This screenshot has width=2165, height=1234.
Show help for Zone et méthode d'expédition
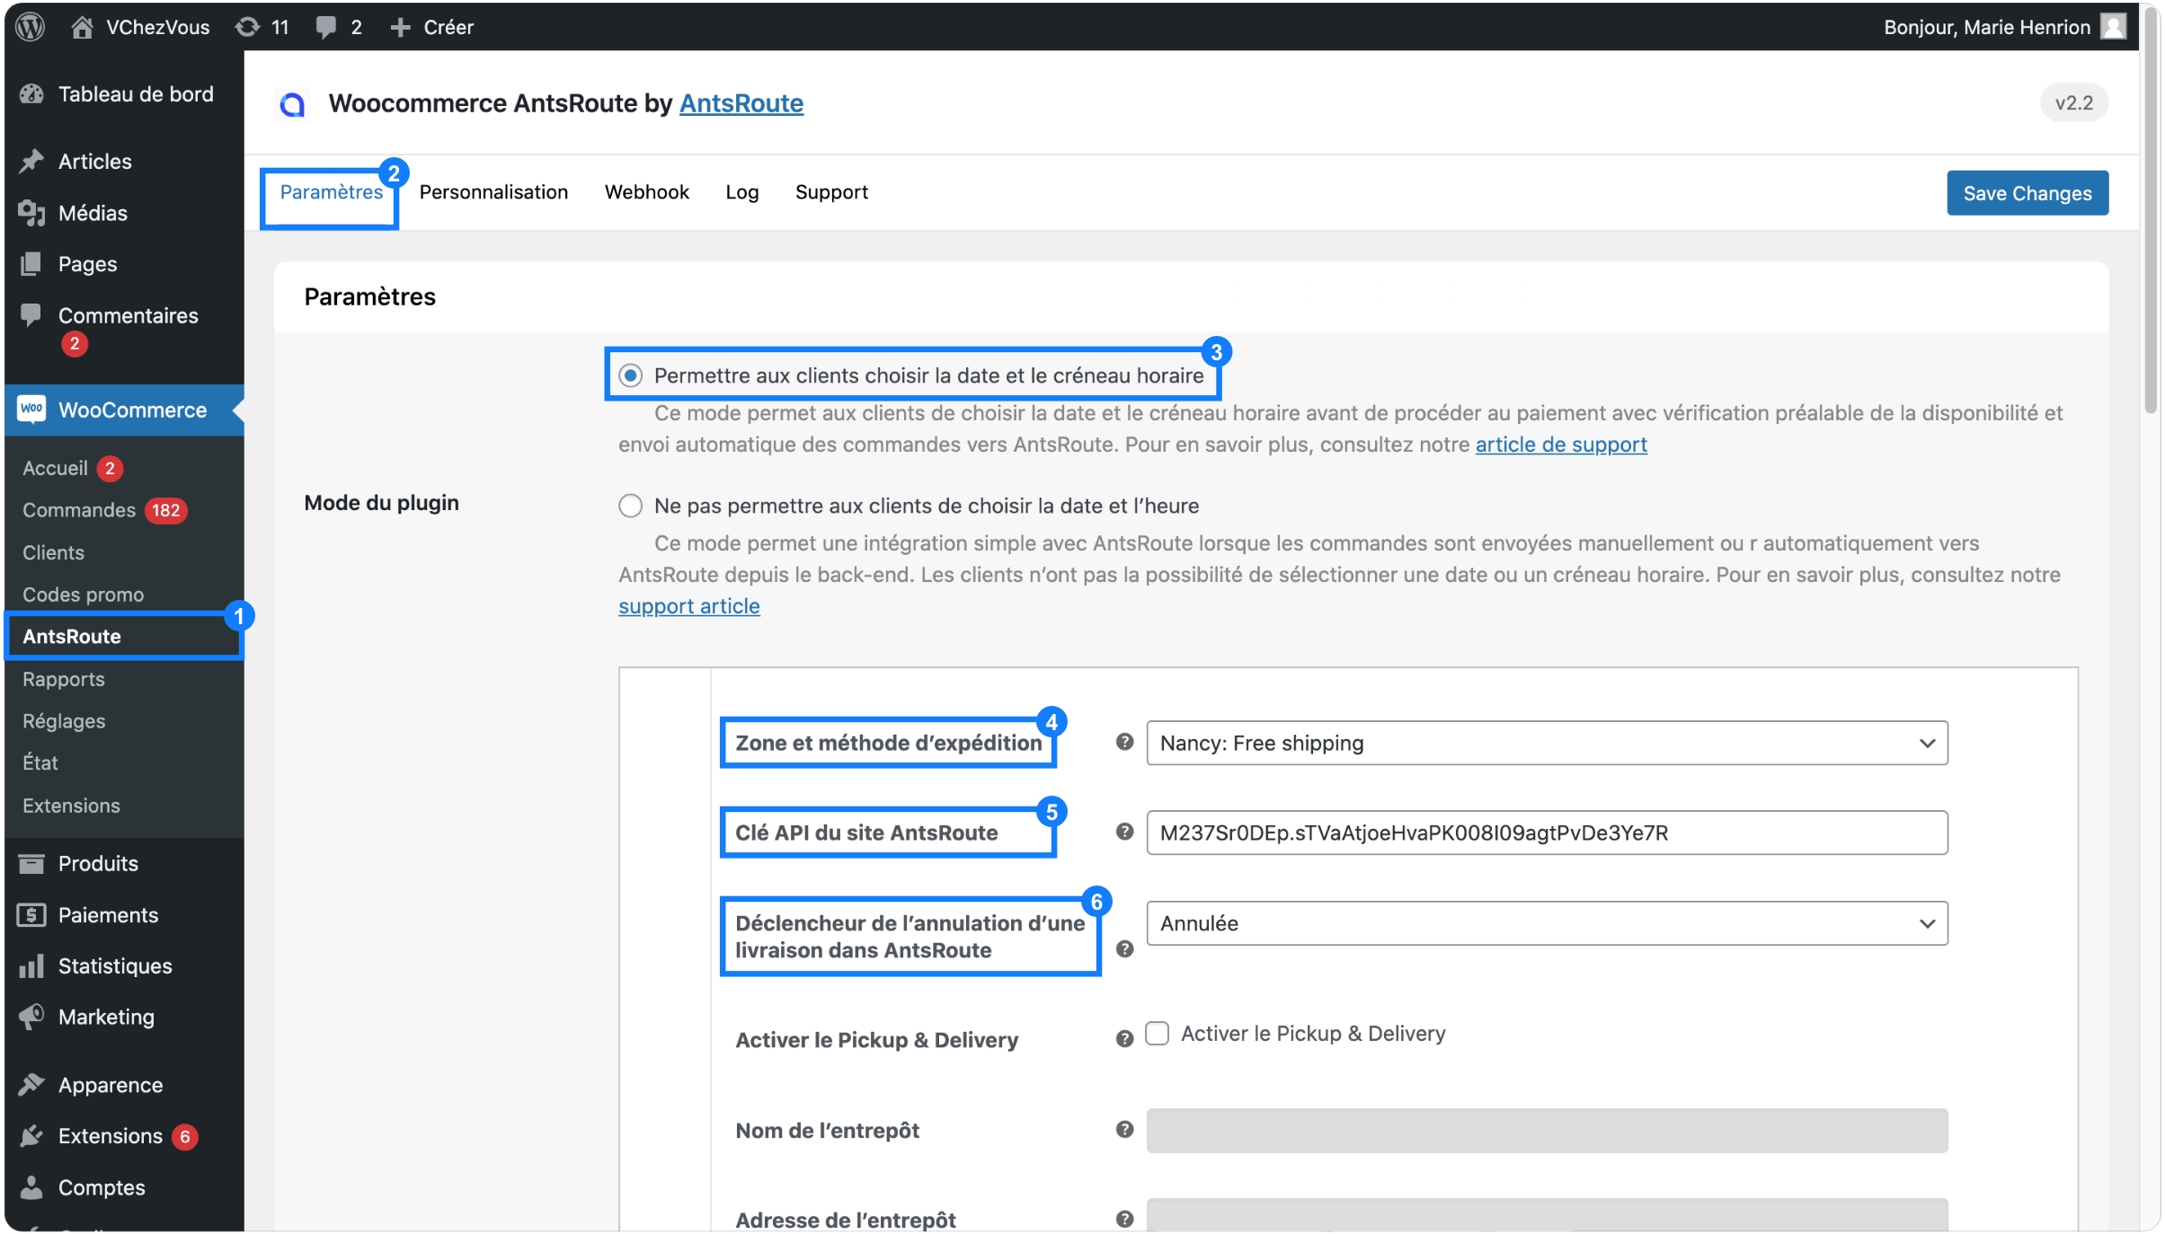(1124, 742)
